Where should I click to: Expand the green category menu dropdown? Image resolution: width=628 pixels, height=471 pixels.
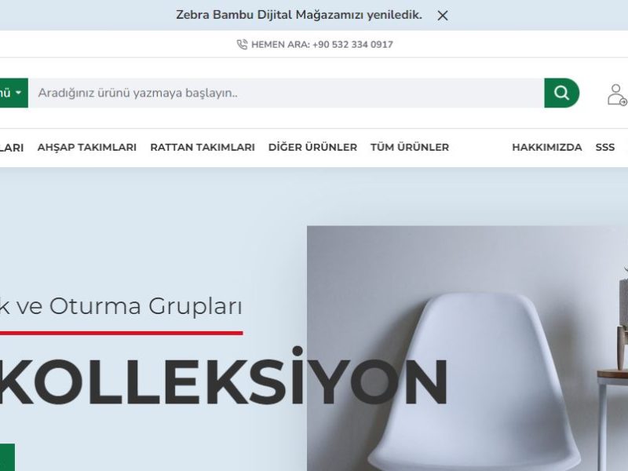pyautogui.click(x=13, y=93)
